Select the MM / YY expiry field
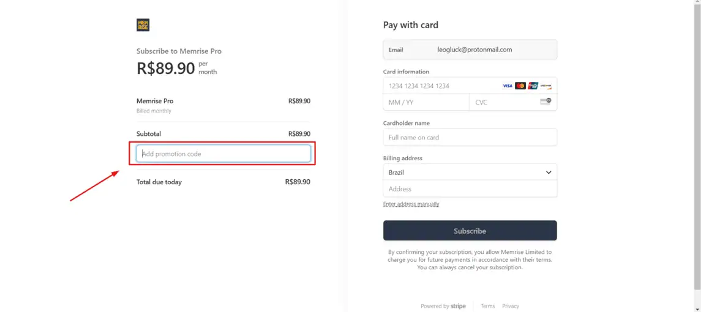Screen dimensions: 701x312 pos(426,102)
